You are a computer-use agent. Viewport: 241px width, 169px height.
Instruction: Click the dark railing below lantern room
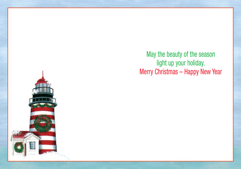[43, 100]
